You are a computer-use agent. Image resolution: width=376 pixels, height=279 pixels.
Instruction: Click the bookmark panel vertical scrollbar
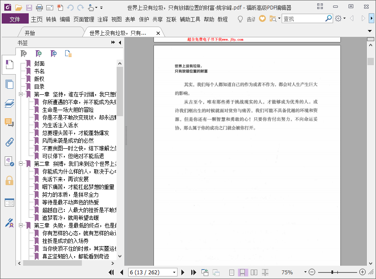120,92
